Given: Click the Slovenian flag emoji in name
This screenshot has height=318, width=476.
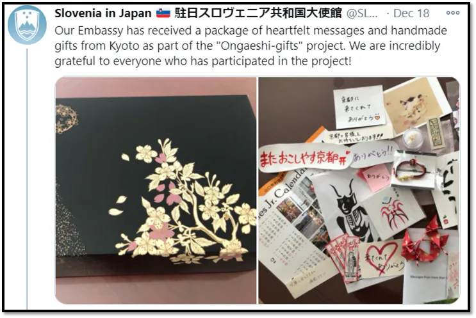Looking at the screenshot, I should (x=163, y=13).
